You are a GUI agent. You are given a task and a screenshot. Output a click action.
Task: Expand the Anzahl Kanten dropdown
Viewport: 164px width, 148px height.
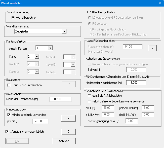[50, 48]
